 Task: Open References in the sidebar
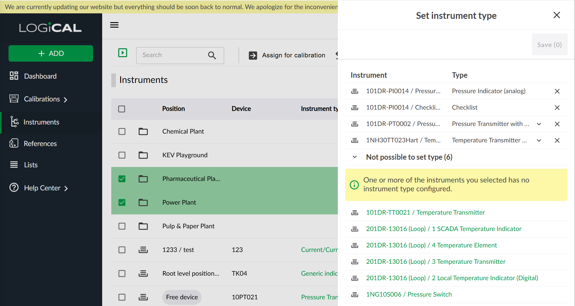pos(40,144)
